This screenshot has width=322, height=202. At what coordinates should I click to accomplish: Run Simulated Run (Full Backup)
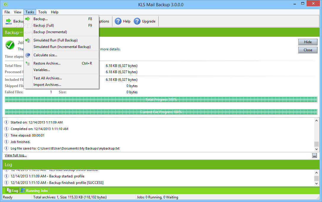tap(61, 40)
